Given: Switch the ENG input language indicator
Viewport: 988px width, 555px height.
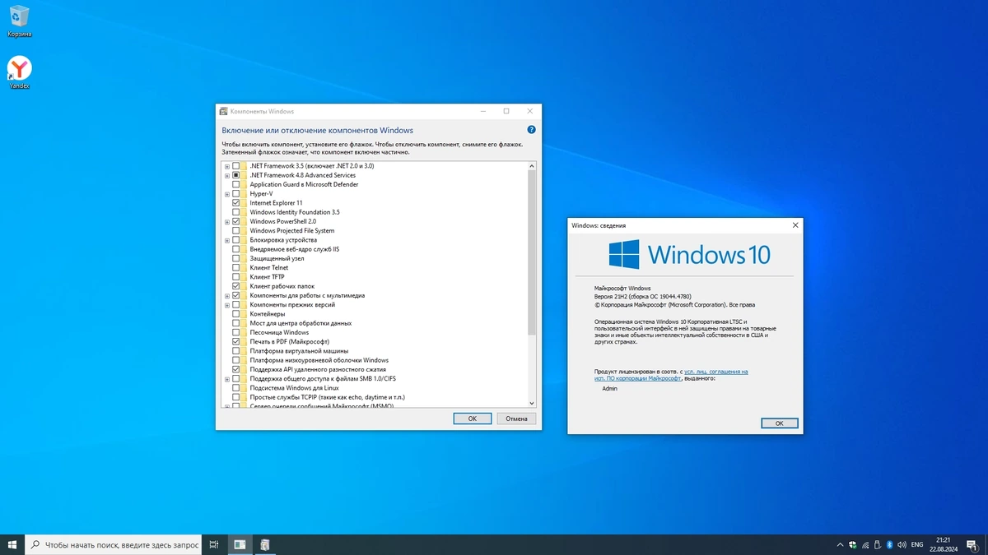Looking at the screenshot, I should 916,544.
